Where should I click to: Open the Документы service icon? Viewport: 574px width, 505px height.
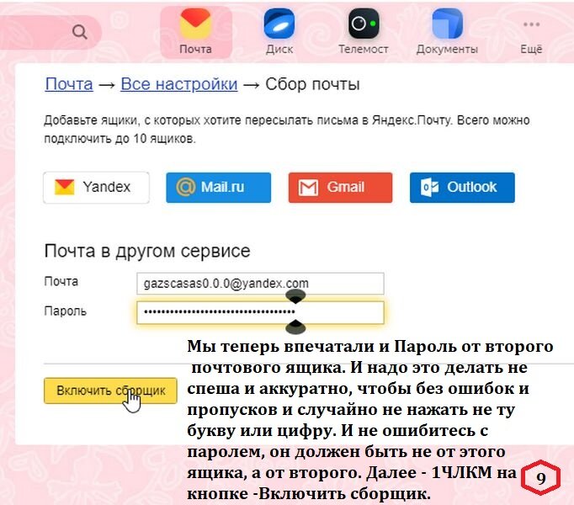(x=447, y=32)
